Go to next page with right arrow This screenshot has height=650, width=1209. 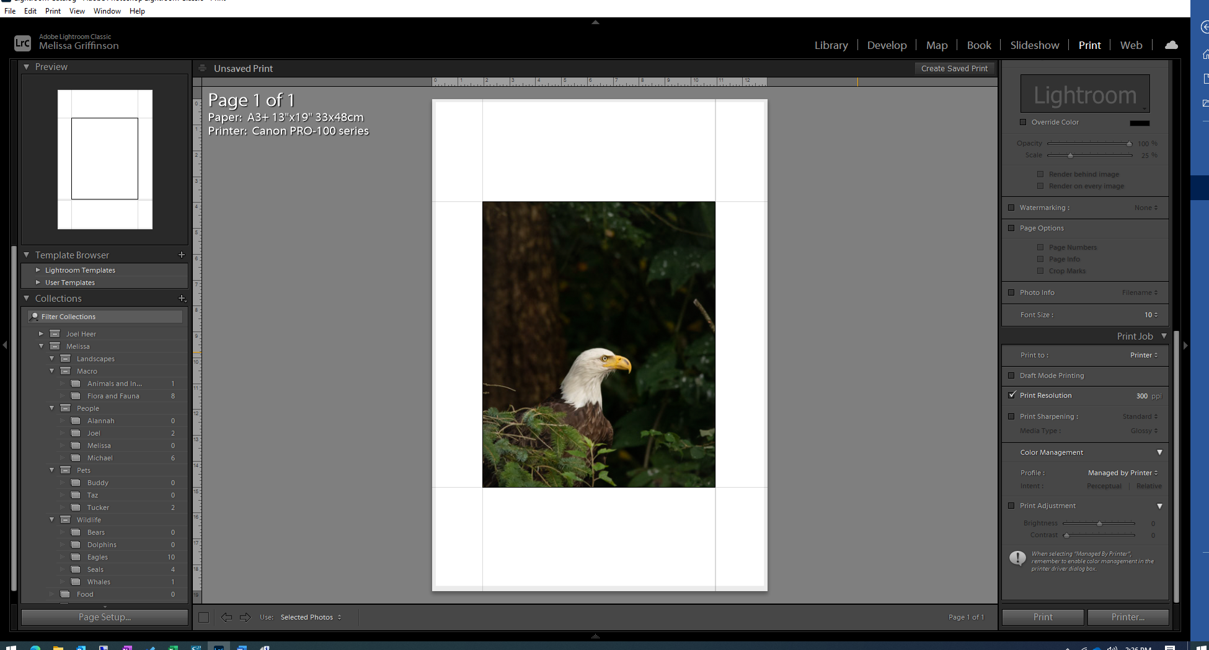(246, 617)
